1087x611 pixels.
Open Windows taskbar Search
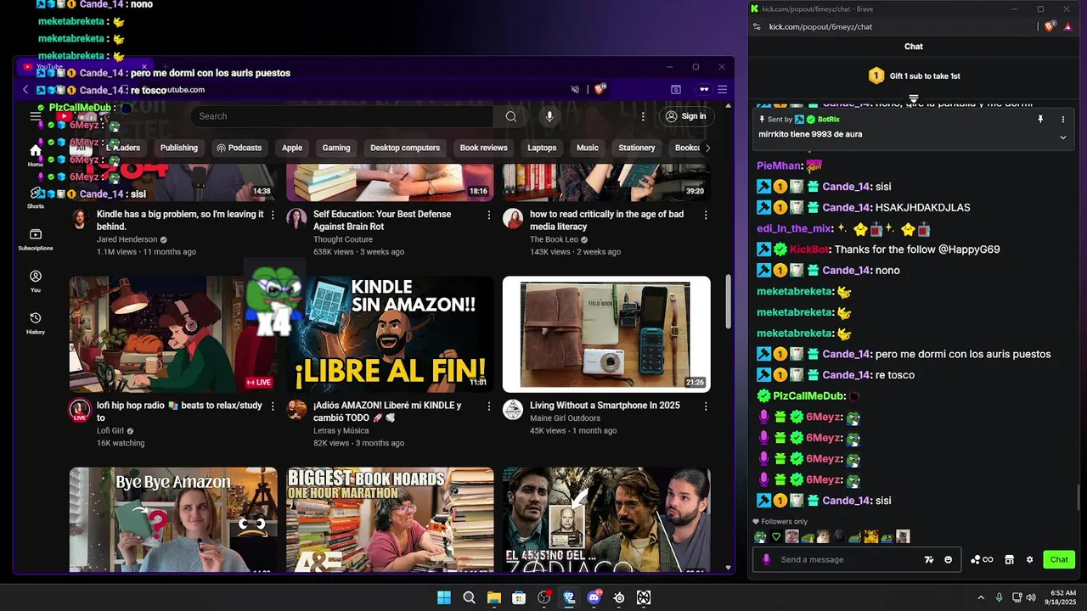(469, 597)
